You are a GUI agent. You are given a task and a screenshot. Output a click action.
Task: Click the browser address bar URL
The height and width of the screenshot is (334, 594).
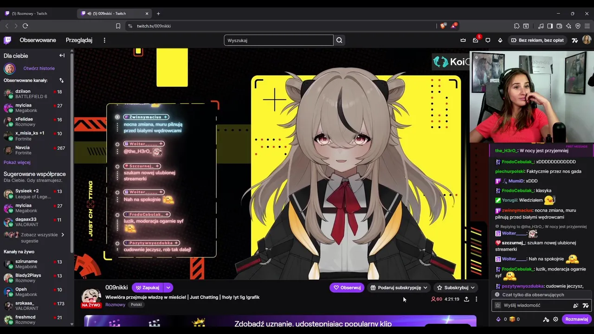click(154, 26)
